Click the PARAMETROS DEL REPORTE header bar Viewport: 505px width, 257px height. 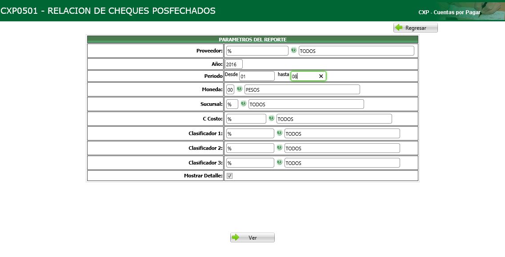pos(252,39)
